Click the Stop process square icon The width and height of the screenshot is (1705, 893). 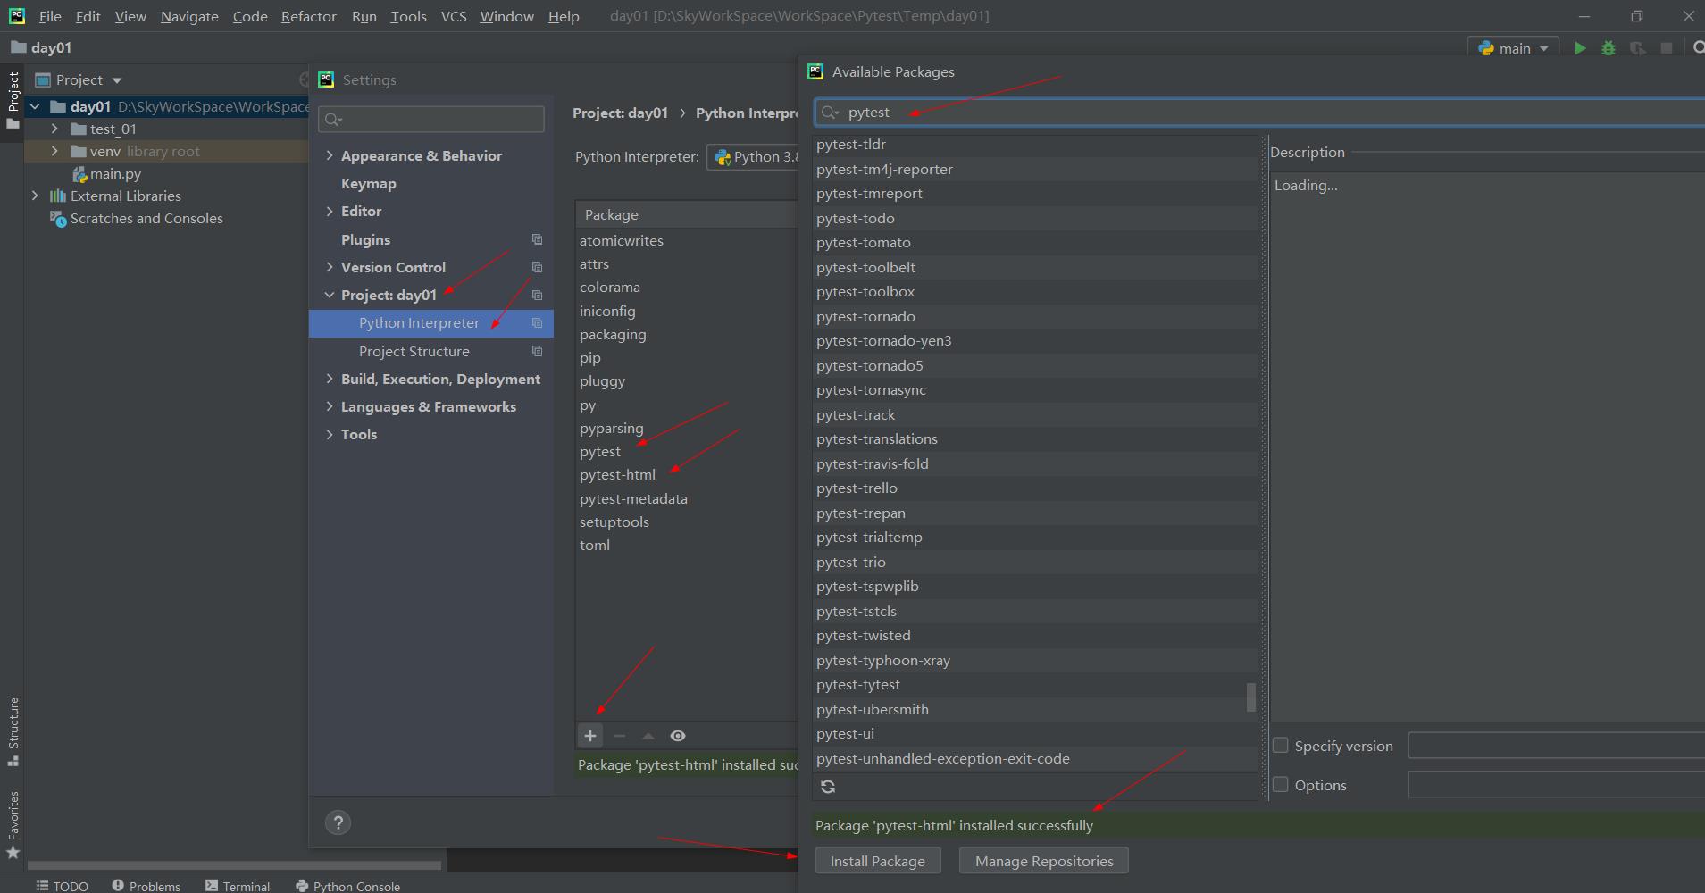[1667, 48]
